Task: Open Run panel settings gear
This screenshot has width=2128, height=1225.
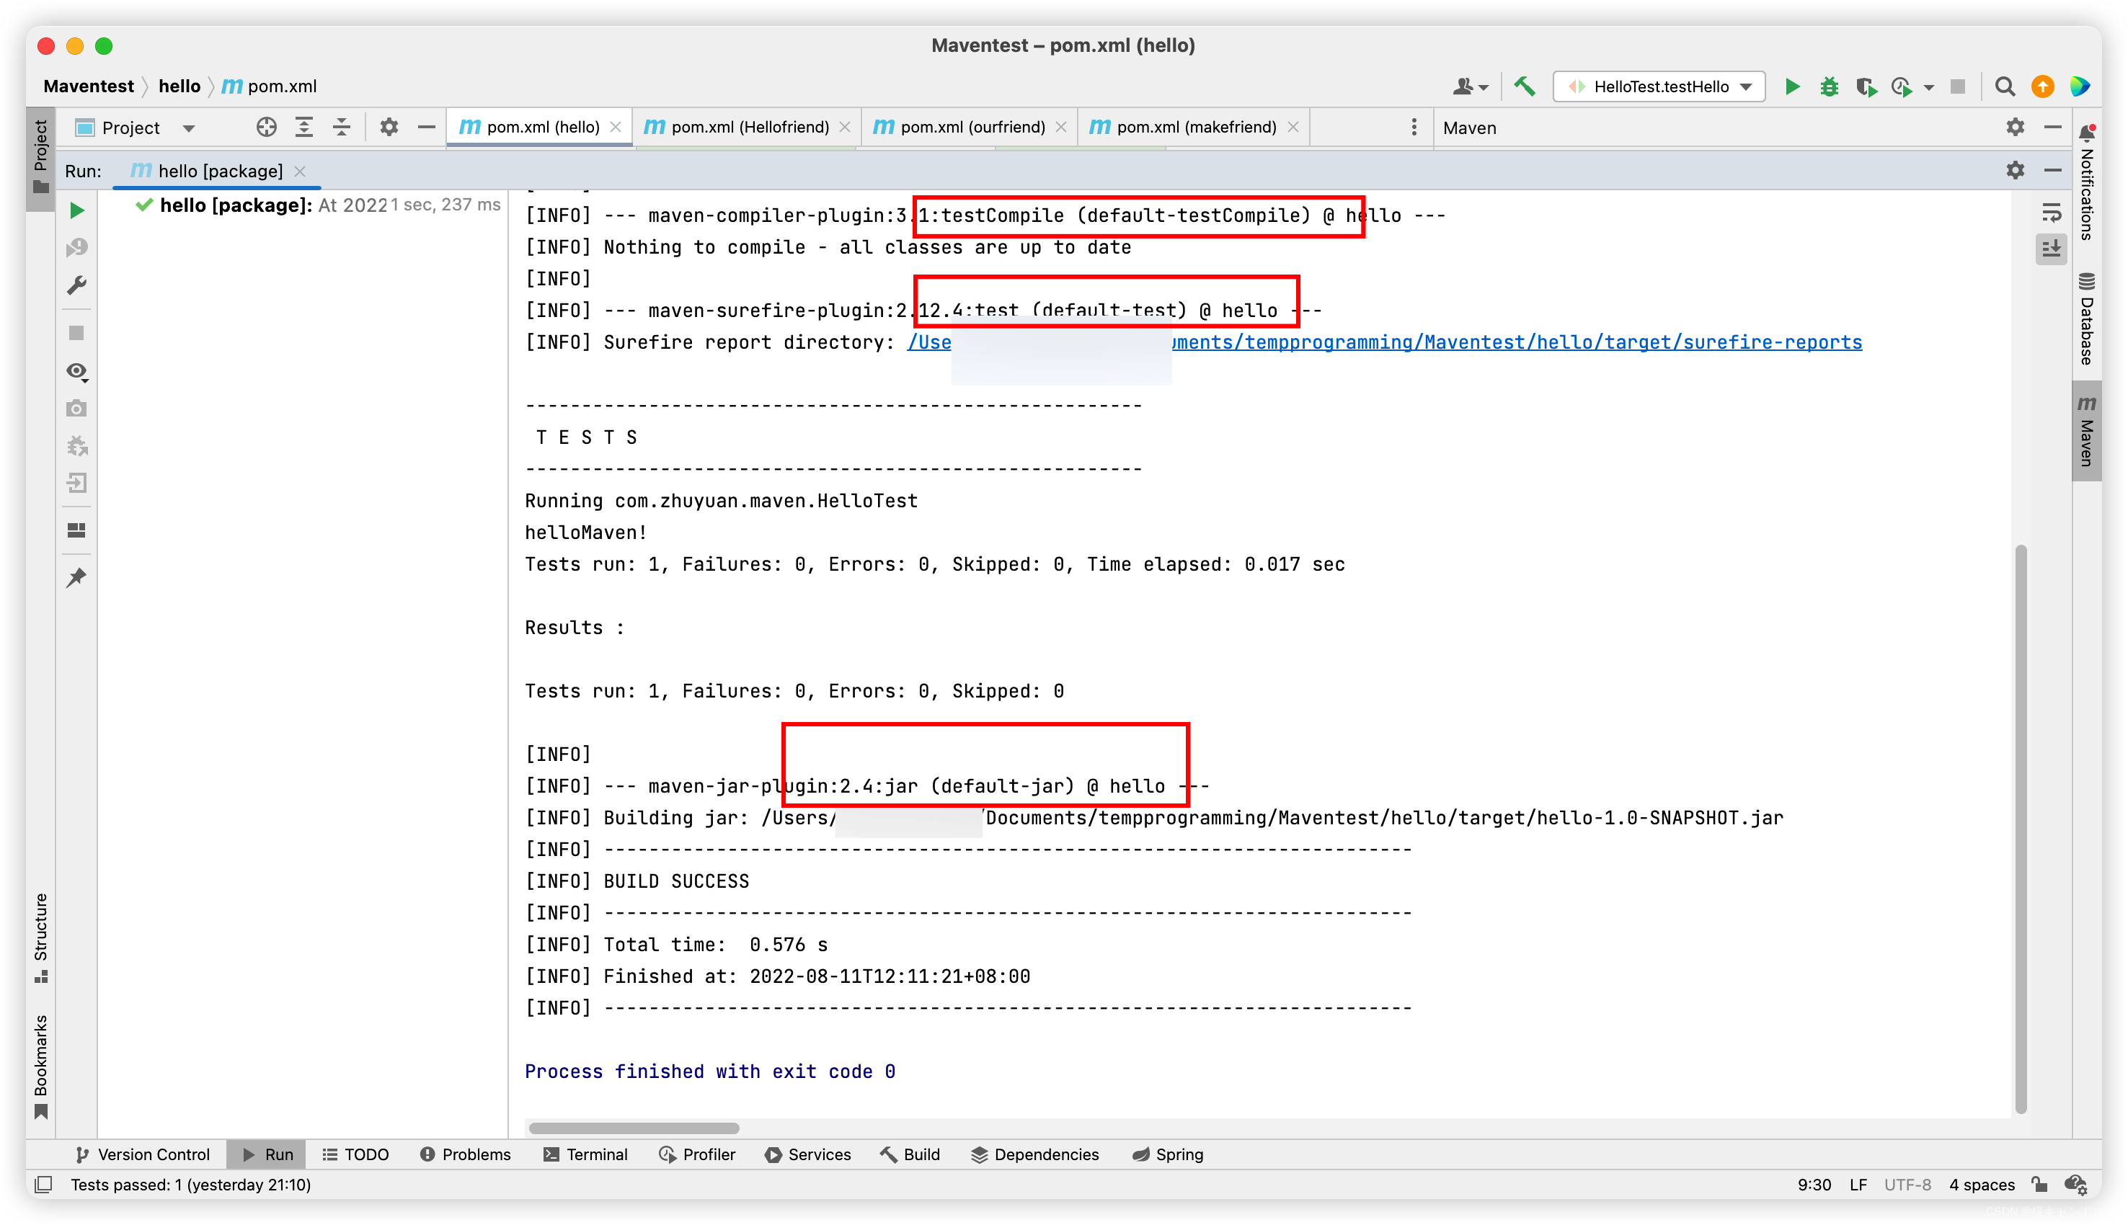Action: pos(2014,170)
